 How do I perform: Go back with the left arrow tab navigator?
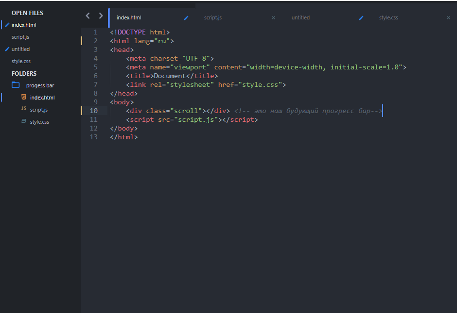point(88,16)
